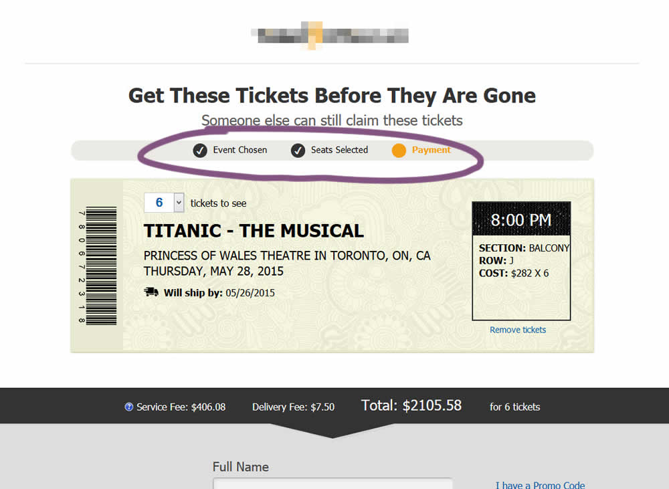Click into the Full Name input field
Screen dimensions: 669x489
tap(332, 484)
